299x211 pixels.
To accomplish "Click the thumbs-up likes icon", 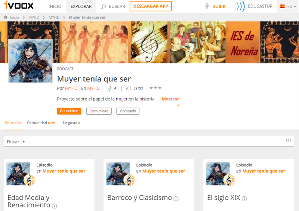I will [x=128, y=88].
